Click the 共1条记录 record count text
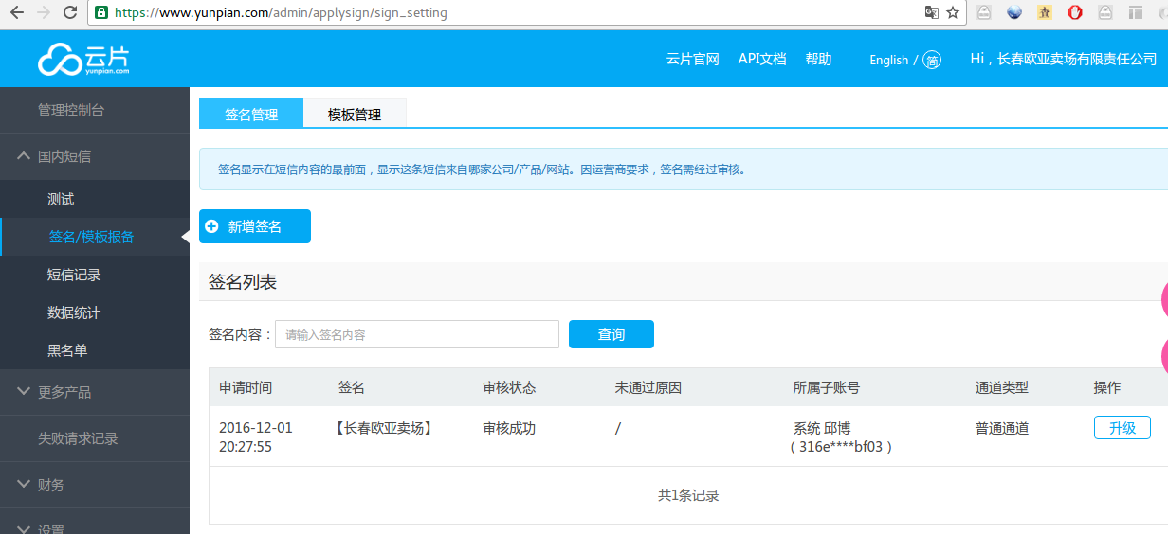Image resolution: width=1168 pixels, height=534 pixels. (688, 495)
